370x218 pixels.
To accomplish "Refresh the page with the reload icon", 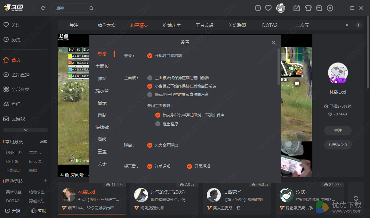I will click(x=43, y=8).
